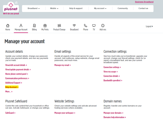The height and width of the screenshot is (123, 163).
Task: Select the Billing icon
Action: [34, 26]
